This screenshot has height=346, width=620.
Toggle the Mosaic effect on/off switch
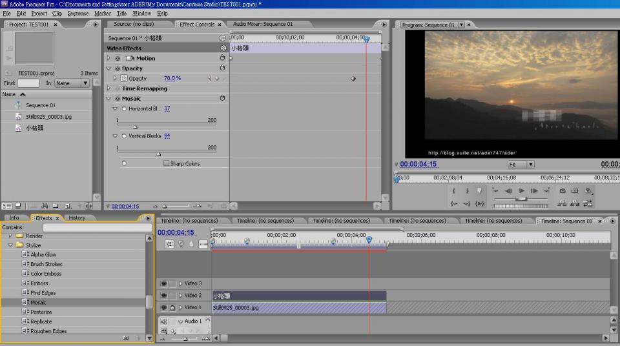tap(118, 99)
